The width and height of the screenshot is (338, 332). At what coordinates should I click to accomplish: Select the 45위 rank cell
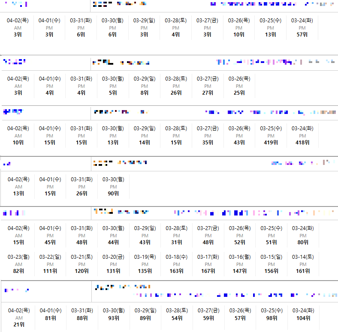50,242
